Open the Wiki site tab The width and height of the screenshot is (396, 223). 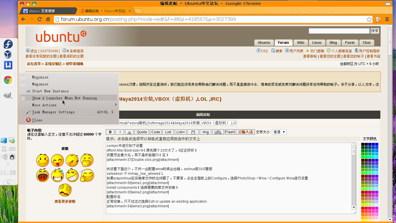(301, 42)
